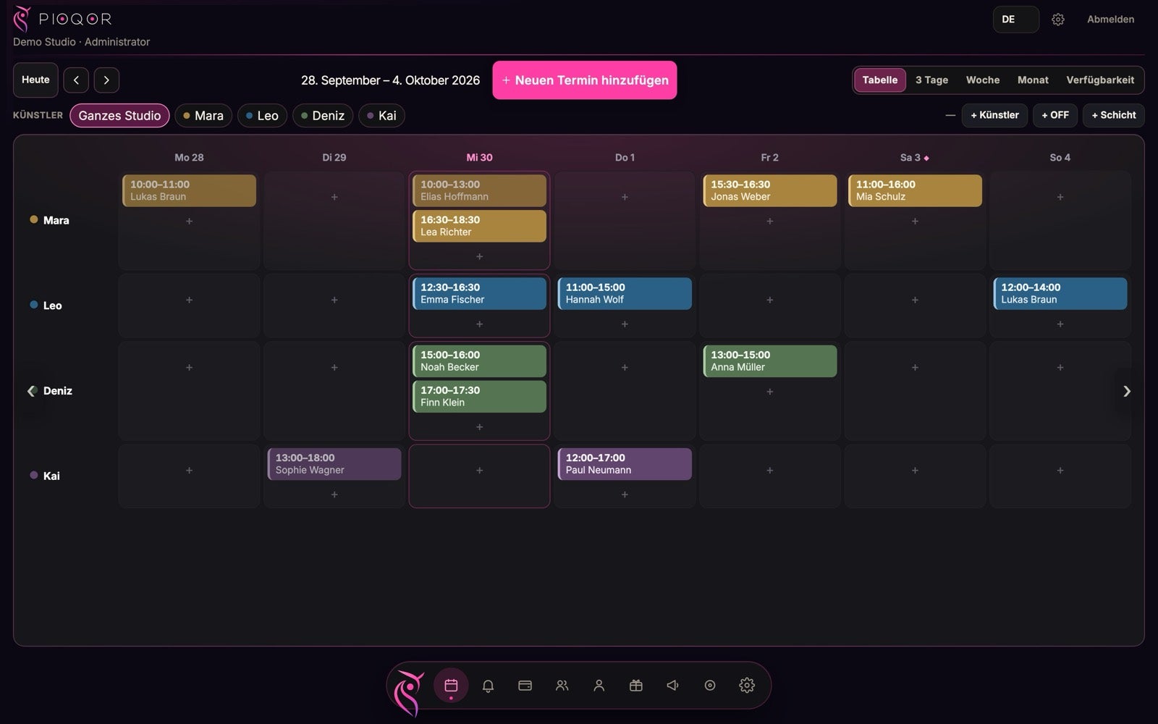
Task: Open the DE language selector
Action: [1015, 20]
